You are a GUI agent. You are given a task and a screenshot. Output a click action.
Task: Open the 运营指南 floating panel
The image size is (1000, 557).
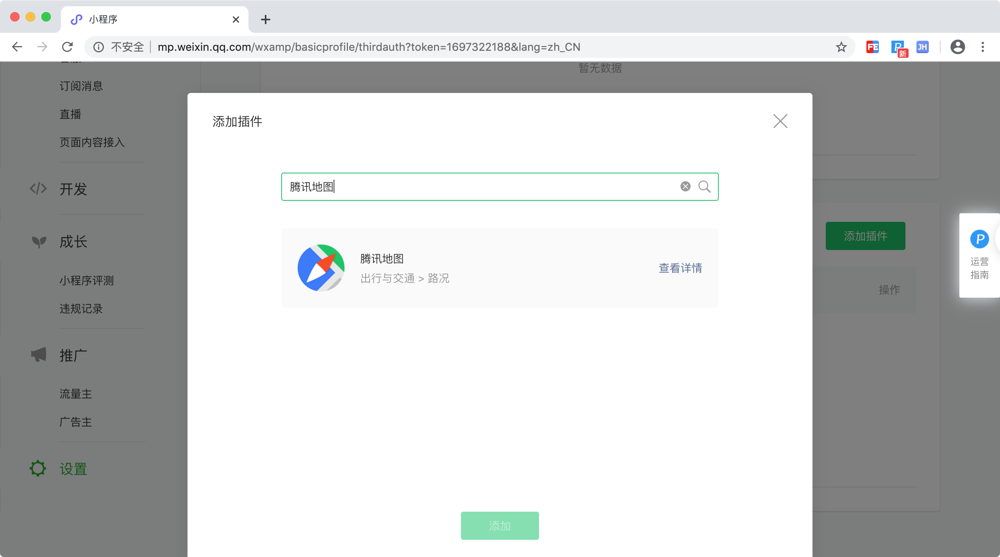979,255
